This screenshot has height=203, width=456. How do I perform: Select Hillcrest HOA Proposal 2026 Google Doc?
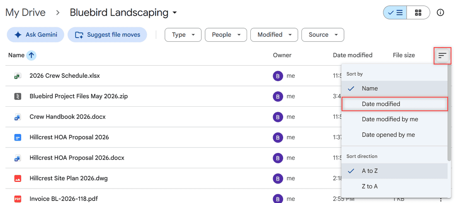click(x=69, y=137)
